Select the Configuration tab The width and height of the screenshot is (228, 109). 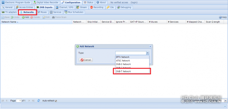point(71,2)
